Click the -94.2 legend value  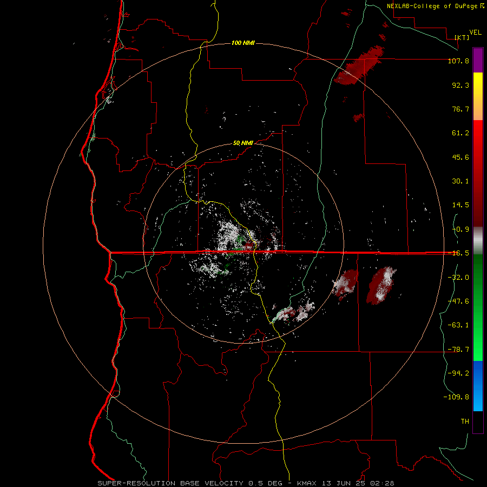(458, 373)
